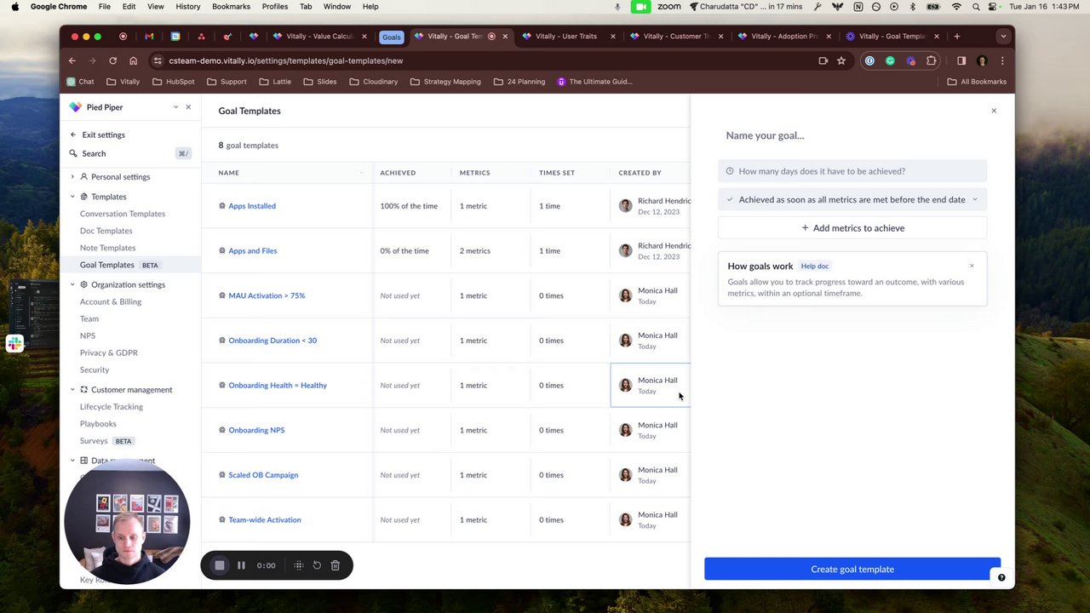Screen dimensions: 1090x613
Task: Open Lifecycle Tracking settings
Action: (x=112, y=406)
